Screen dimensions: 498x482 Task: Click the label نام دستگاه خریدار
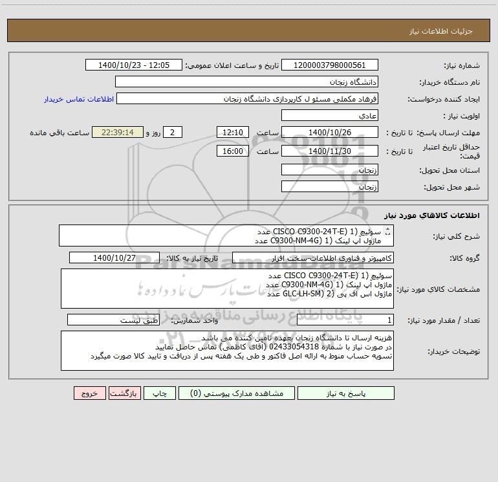(x=449, y=83)
